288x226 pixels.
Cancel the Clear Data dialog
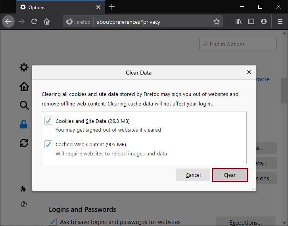[193, 175]
